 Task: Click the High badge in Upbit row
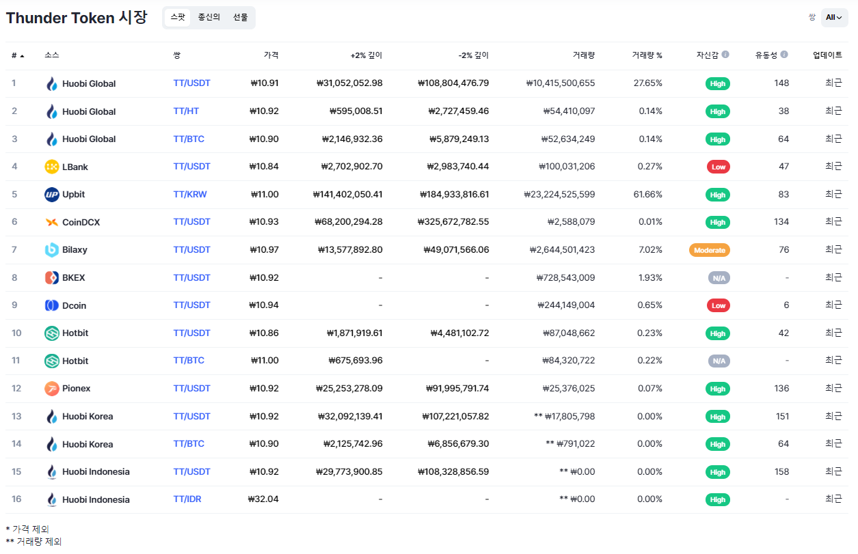click(x=718, y=195)
